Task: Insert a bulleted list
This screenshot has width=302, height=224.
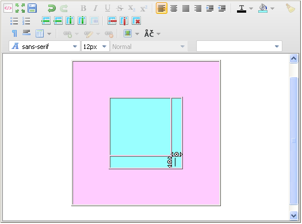Action: click(x=14, y=21)
